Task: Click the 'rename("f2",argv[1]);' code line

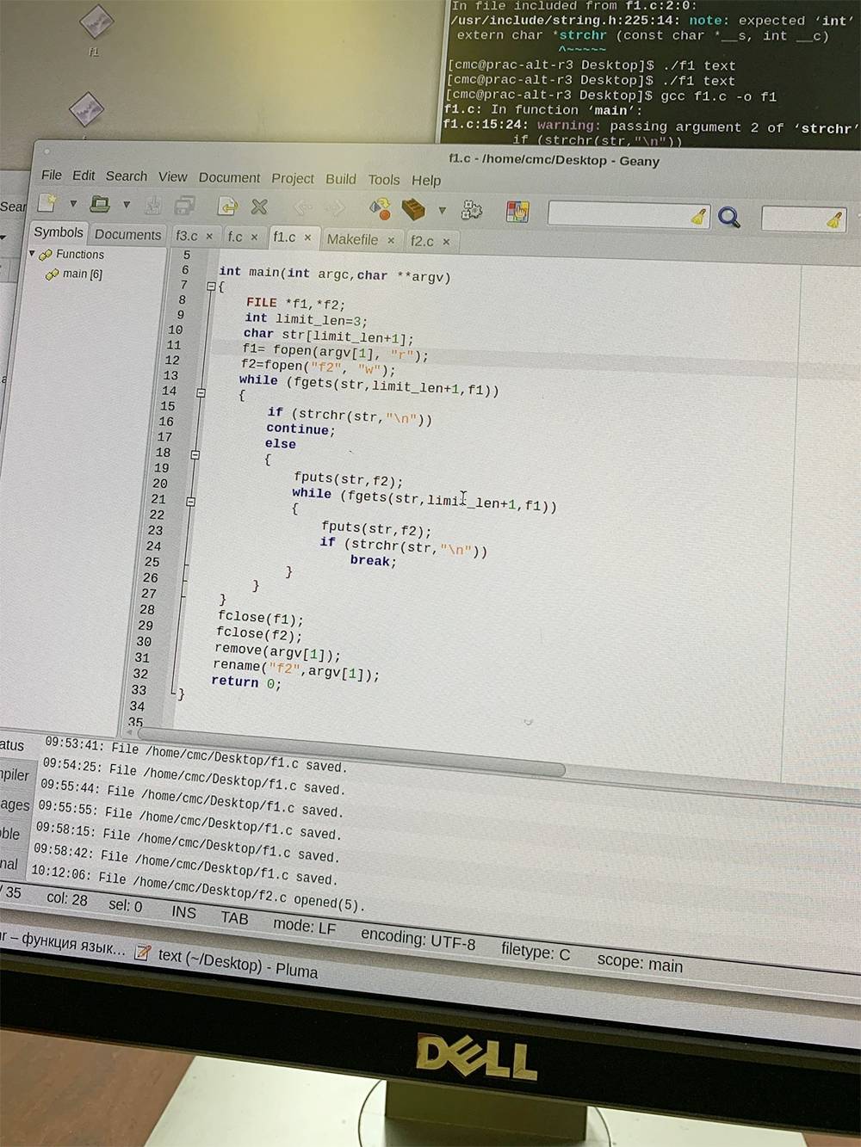Action: 296,669
